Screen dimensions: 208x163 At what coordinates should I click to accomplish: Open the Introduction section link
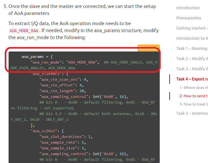tap(188, 8)
